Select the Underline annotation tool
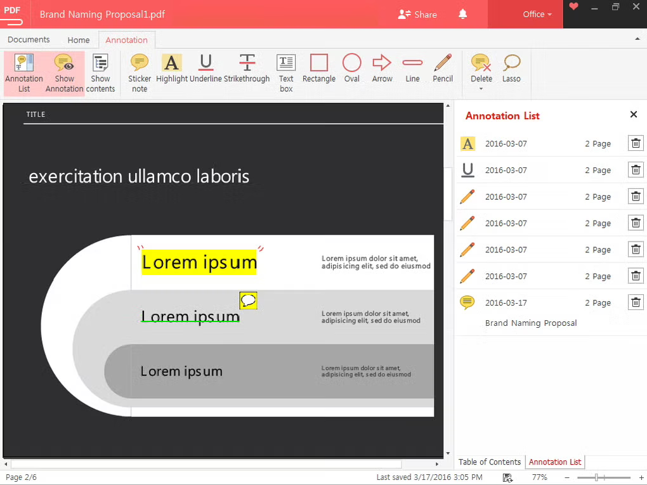 tap(205, 68)
